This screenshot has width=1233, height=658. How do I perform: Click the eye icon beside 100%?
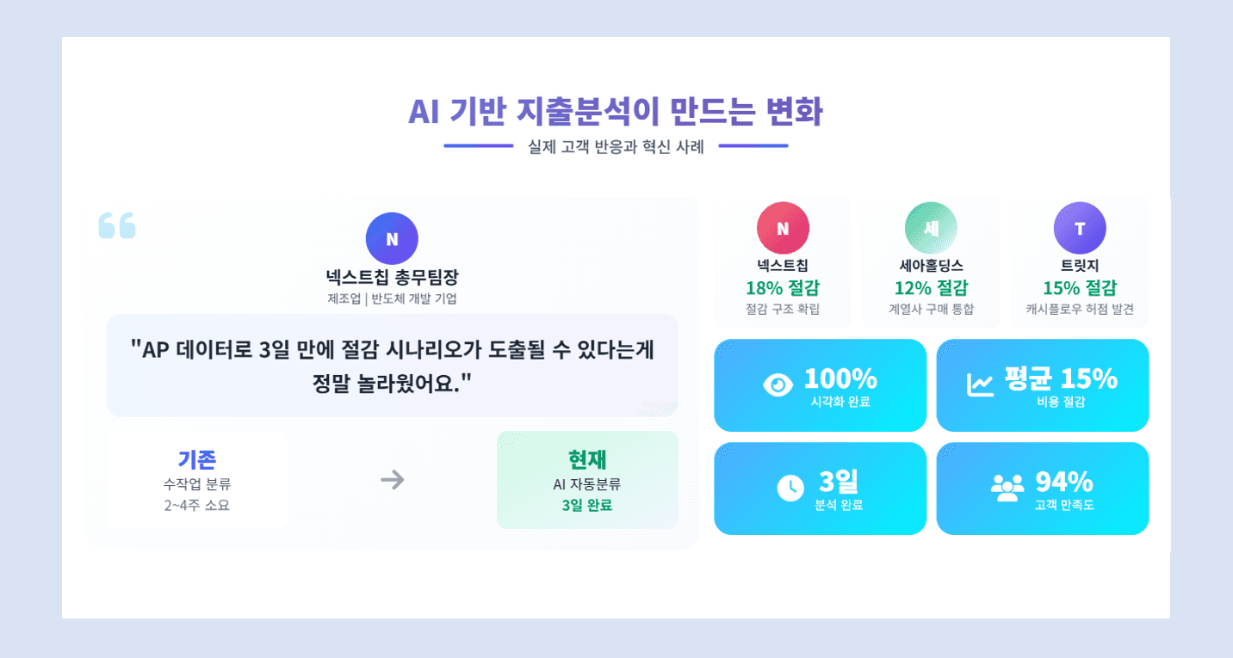coord(778,384)
